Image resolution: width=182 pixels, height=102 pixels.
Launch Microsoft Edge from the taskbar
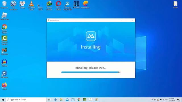(55, 99)
